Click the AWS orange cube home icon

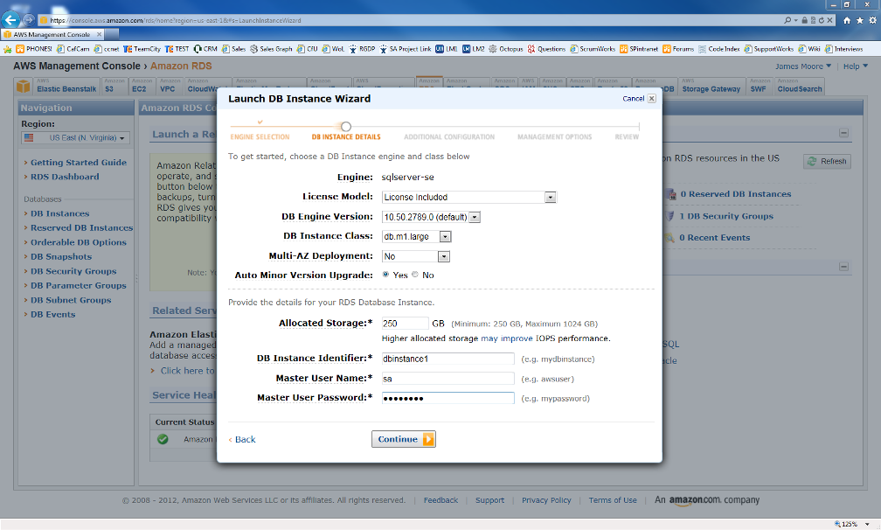23,86
